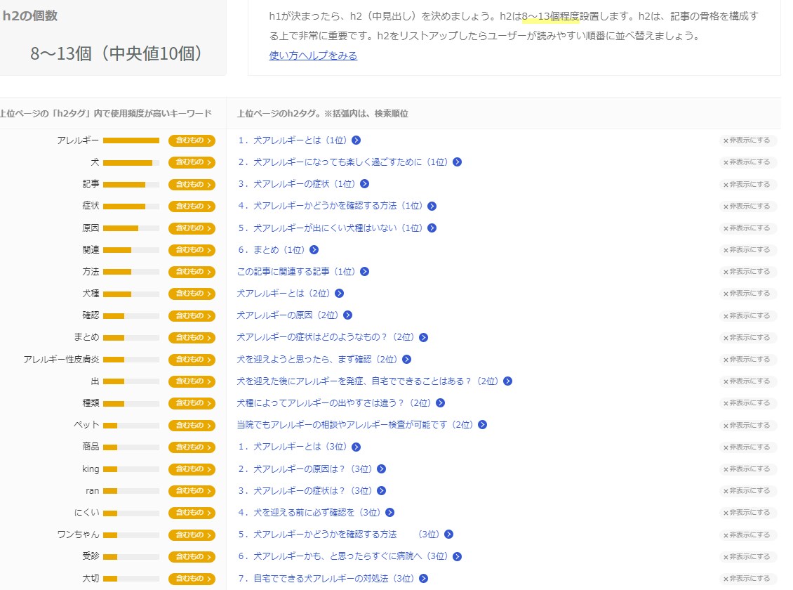The image size is (793, 590).
Task: Open link 6. まとめ（1位）
Action: 271,249
